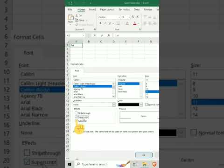Tick the Normal font checkbox
Screen dimensions: 224x168
[x=147, y=105]
